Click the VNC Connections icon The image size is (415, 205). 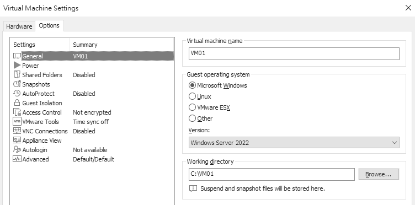coord(17,131)
